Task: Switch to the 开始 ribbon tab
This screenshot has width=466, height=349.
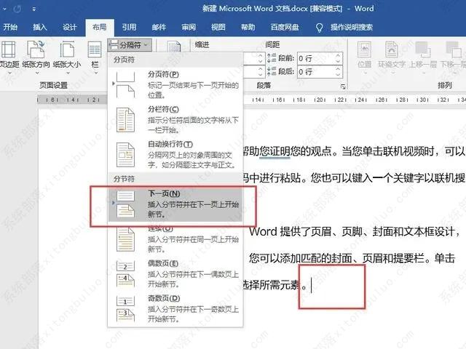Action: point(10,28)
